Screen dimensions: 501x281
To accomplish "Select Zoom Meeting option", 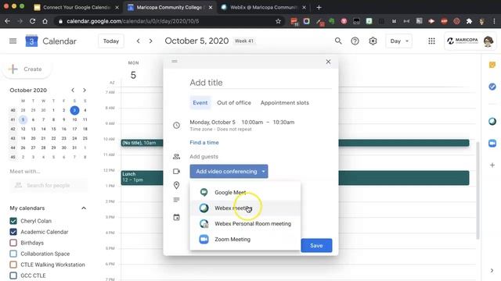I will click(245, 240).
